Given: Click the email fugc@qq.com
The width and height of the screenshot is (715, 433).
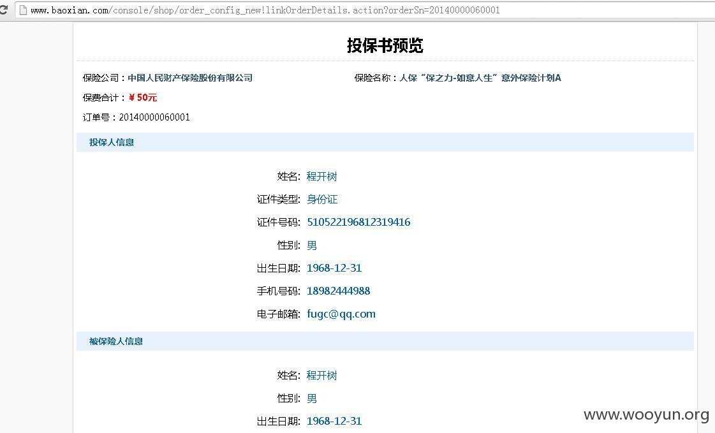Looking at the screenshot, I should pyautogui.click(x=341, y=314).
